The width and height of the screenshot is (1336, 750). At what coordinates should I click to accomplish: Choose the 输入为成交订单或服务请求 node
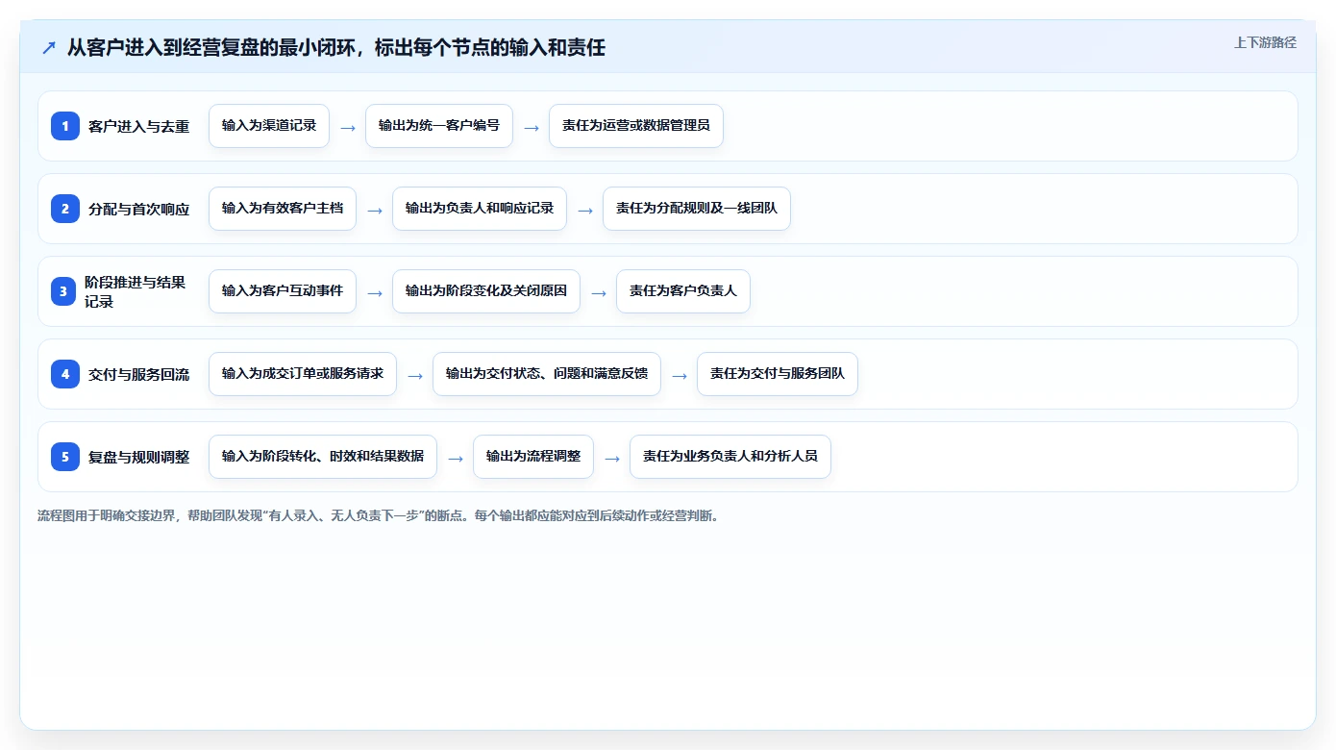tap(303, 374)
